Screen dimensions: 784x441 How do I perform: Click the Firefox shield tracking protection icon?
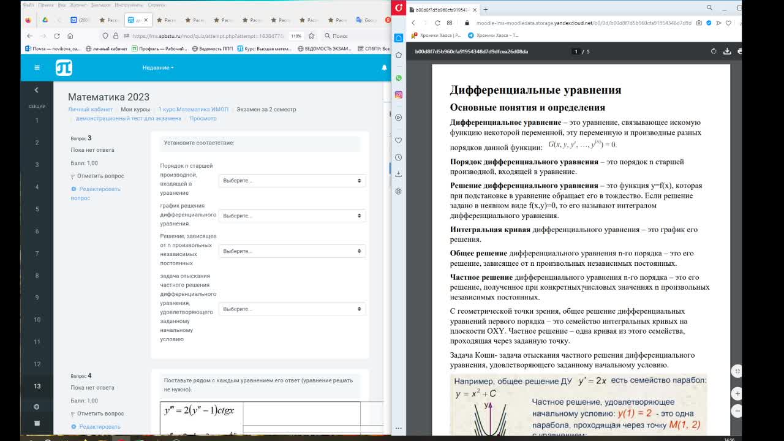(105, 36)
